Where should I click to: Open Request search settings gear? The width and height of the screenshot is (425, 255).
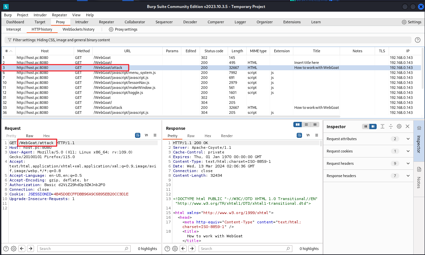point(14,248)
